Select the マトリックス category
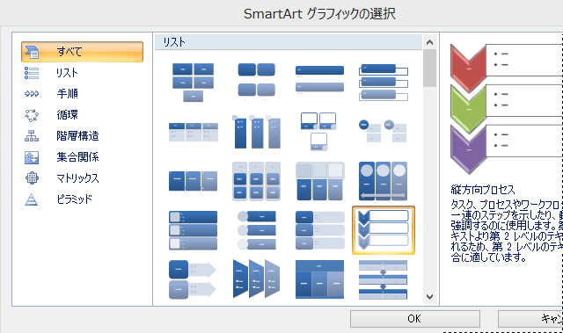 pos(77,178)
